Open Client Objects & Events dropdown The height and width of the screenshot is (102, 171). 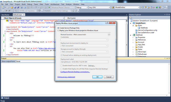coord(33,18)
